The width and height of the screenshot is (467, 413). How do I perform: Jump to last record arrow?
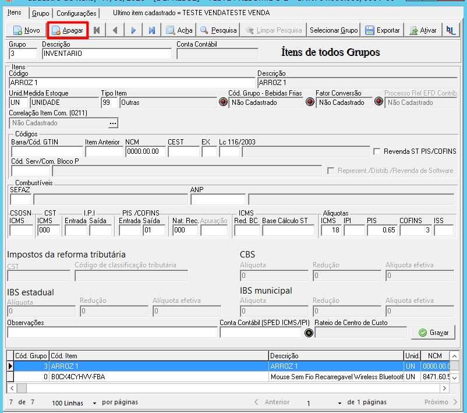(x=152, y=30)
